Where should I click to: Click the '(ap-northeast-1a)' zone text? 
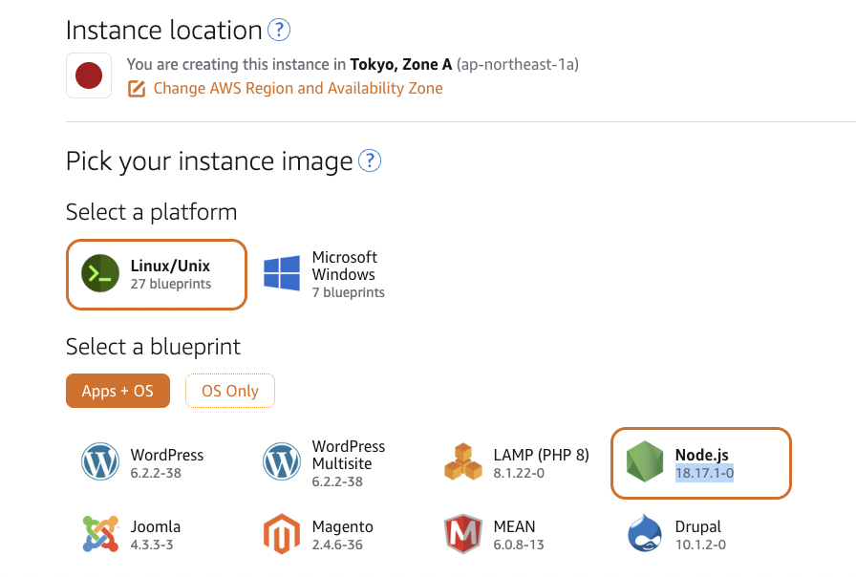click(518, 64)
